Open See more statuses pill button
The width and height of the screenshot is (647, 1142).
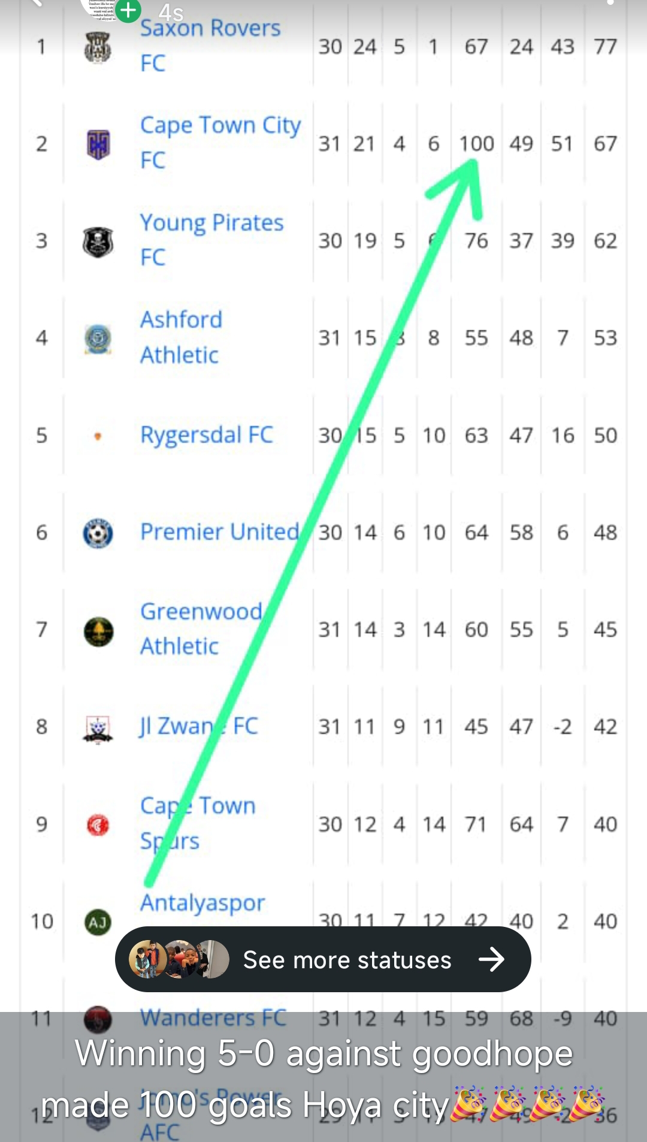coord(323,959)
